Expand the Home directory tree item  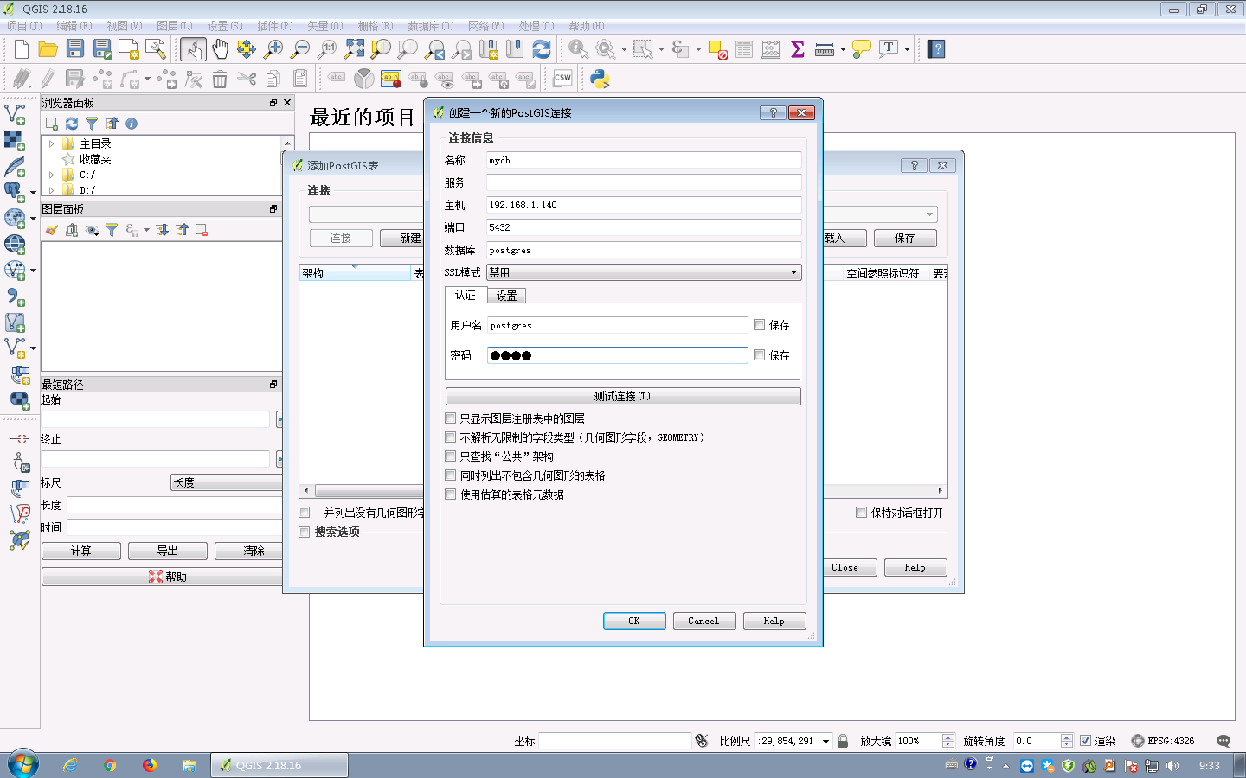[52, 144]
